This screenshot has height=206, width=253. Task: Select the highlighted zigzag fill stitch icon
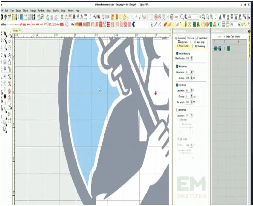[76, 24]
